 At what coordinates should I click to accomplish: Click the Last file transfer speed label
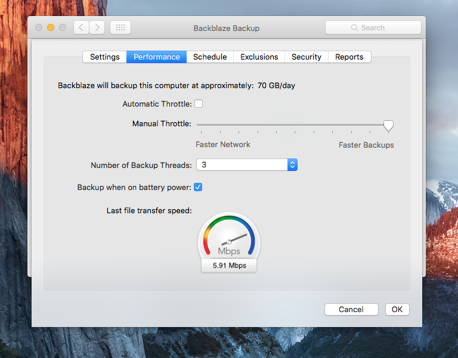pyautogui.click(x=149, y=210)
